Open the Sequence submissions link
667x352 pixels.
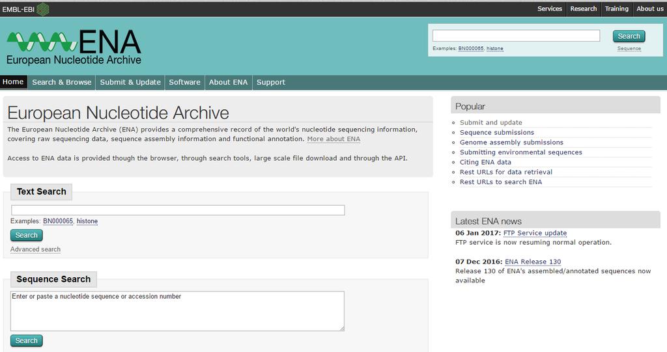(497, 132)
